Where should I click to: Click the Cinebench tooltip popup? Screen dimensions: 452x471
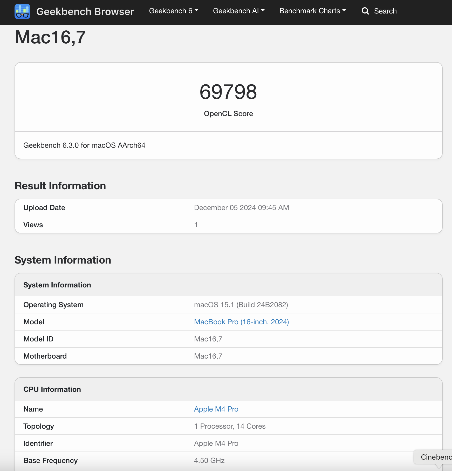[433, 457]
